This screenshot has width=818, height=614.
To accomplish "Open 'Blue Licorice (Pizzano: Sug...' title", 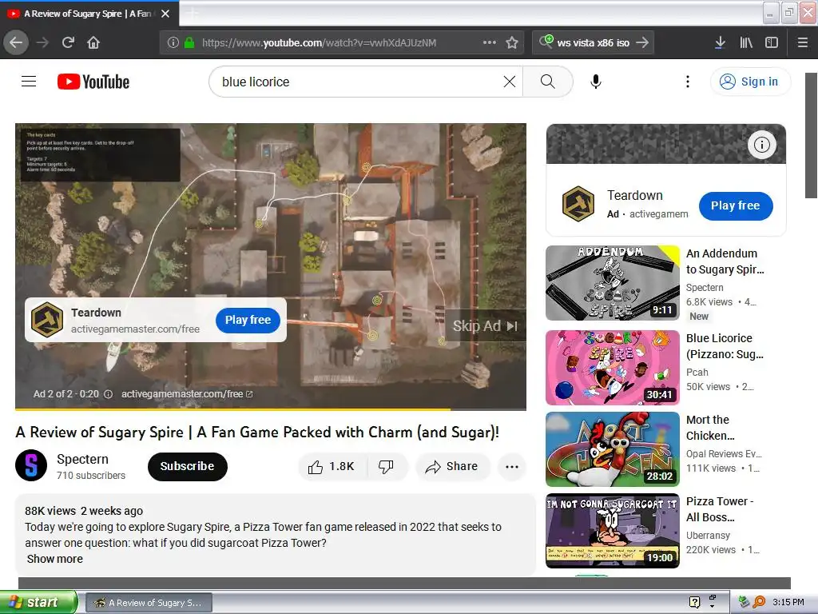I will tap(725, 345).
